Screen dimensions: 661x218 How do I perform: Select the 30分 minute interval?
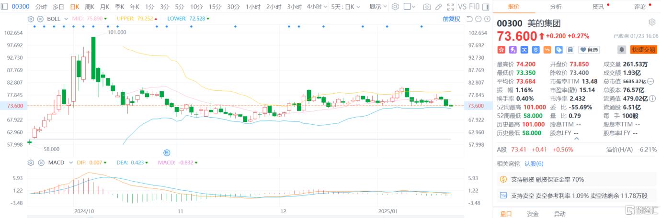(233, 7)
